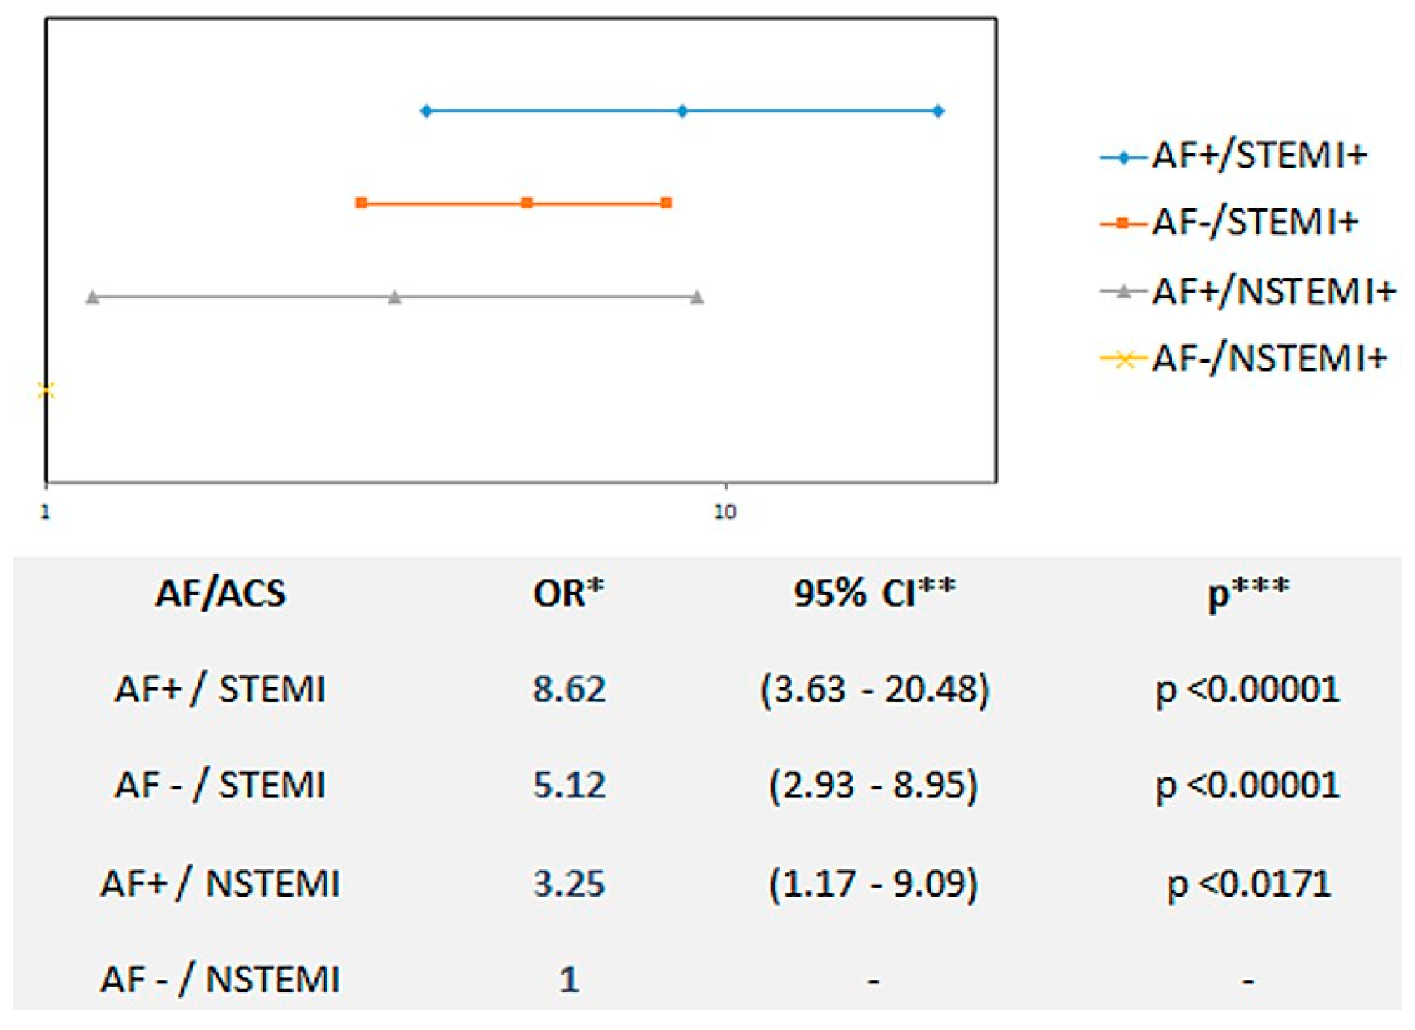Select the AF+/STEMI+ legend label text
This screenshot has width=1415, height=1030.
1259,156
